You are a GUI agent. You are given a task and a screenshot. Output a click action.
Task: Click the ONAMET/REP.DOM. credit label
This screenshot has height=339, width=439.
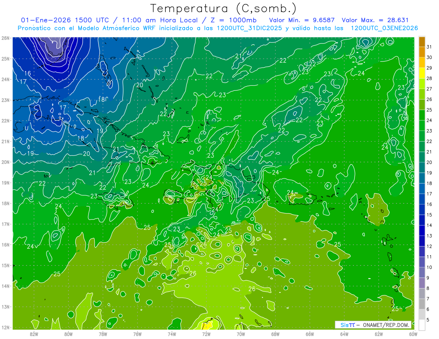[x=386, y=325]
